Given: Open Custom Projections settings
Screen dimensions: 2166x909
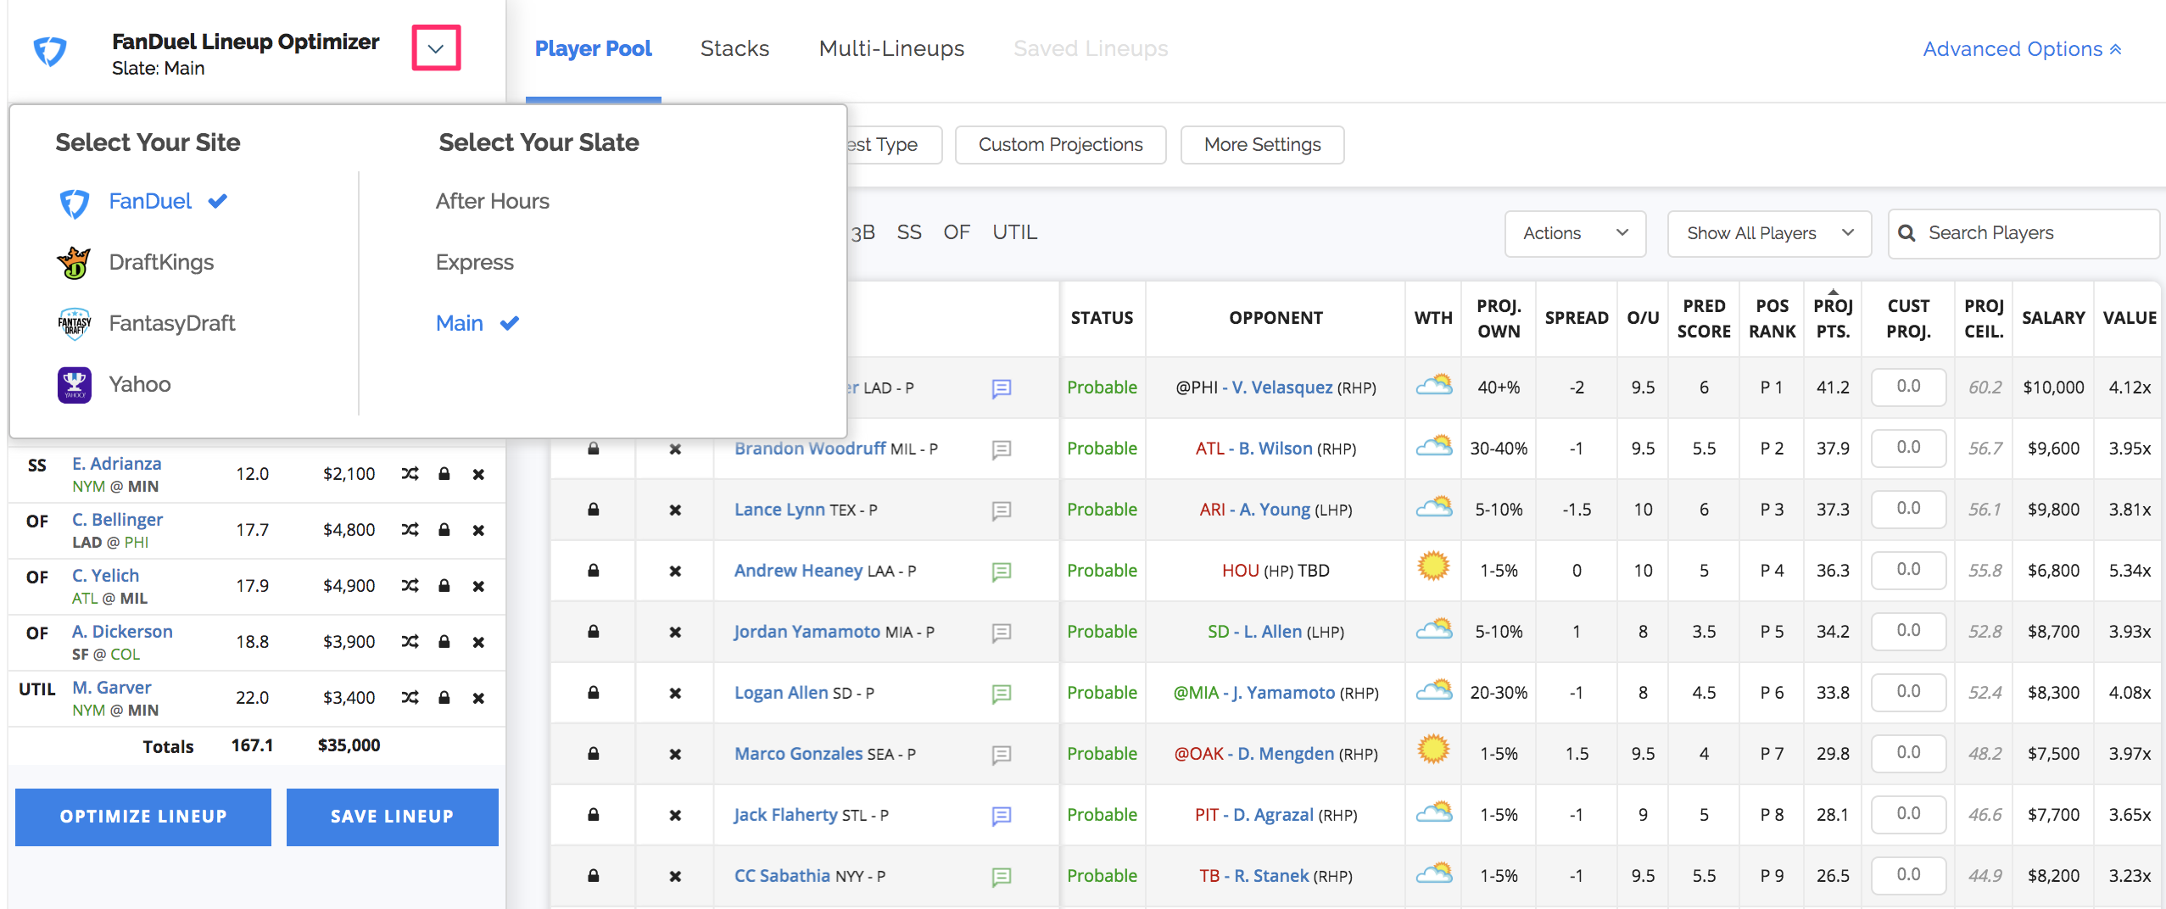Looking at the screenshot, I should 1060,145.
